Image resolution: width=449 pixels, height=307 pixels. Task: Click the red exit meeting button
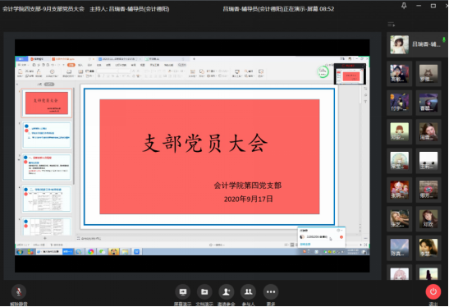433,291
